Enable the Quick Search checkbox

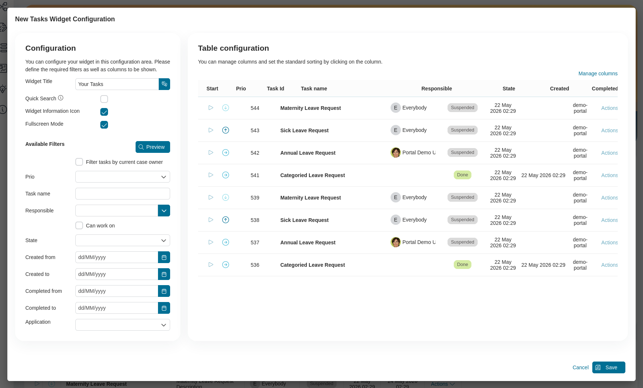coord(104,99)
